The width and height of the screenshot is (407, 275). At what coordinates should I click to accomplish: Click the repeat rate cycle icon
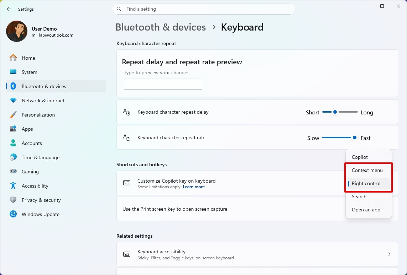point(127,137)
